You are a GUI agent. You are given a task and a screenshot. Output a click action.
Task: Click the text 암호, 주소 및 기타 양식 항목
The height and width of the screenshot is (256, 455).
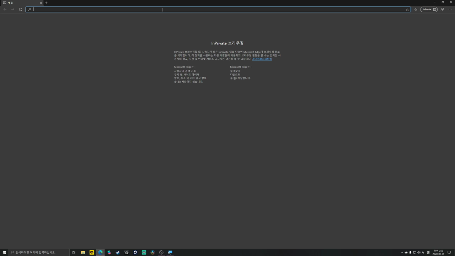point(190,78)
